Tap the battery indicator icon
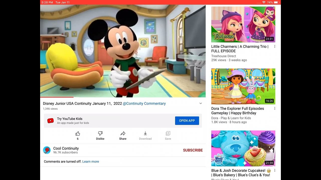This screenshot has height=180, width=321. coord(276,2)
